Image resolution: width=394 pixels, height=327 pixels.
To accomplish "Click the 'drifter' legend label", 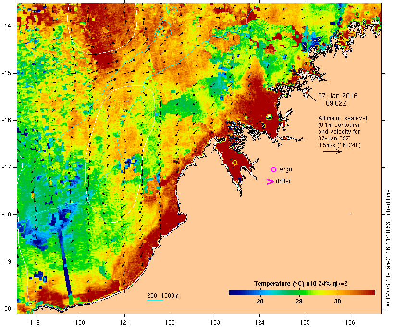I will pyautogui.click(x=283, y=181).
